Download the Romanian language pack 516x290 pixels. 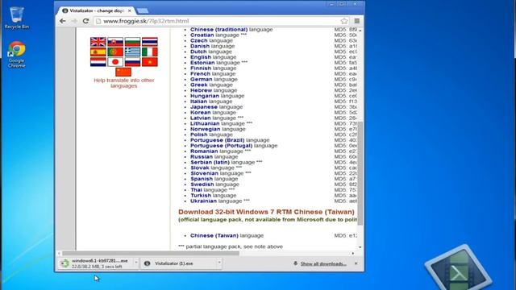tap(204, 151)
